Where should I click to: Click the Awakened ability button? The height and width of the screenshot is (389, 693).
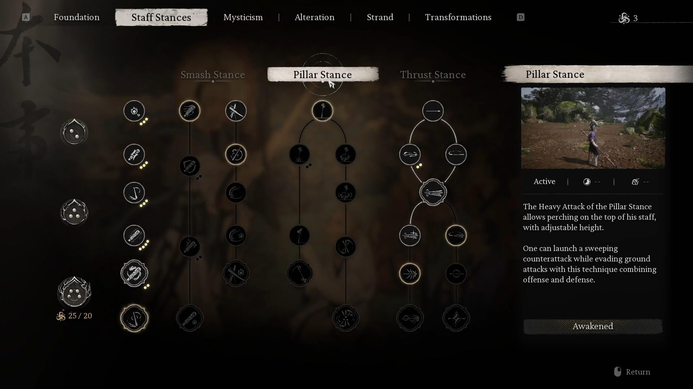[593, 326]
